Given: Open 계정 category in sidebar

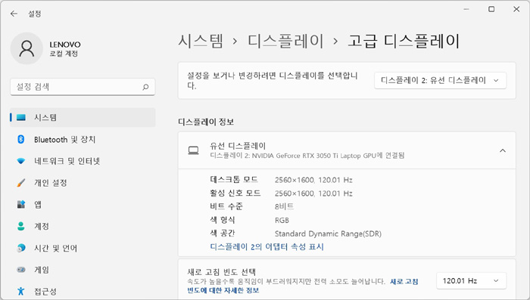Looking at the screenshot, I should (x=83, y=226).
